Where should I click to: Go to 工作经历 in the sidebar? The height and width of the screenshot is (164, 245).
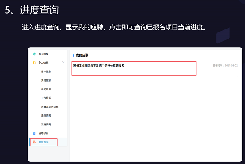coord(46,98)
